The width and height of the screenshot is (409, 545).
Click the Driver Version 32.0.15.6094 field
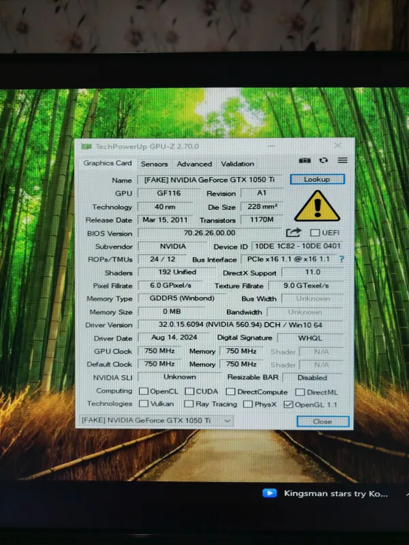[x=241, y=325]
